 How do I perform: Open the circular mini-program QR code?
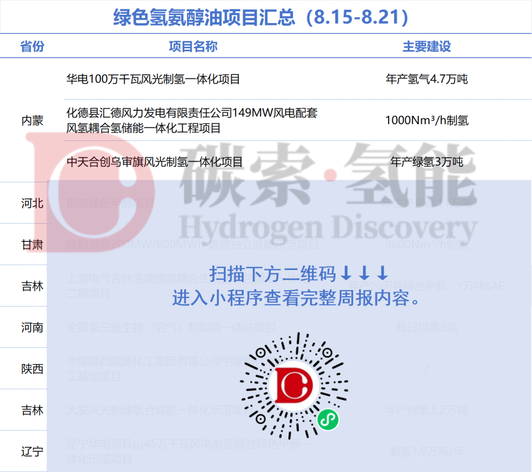click(294, 385)
